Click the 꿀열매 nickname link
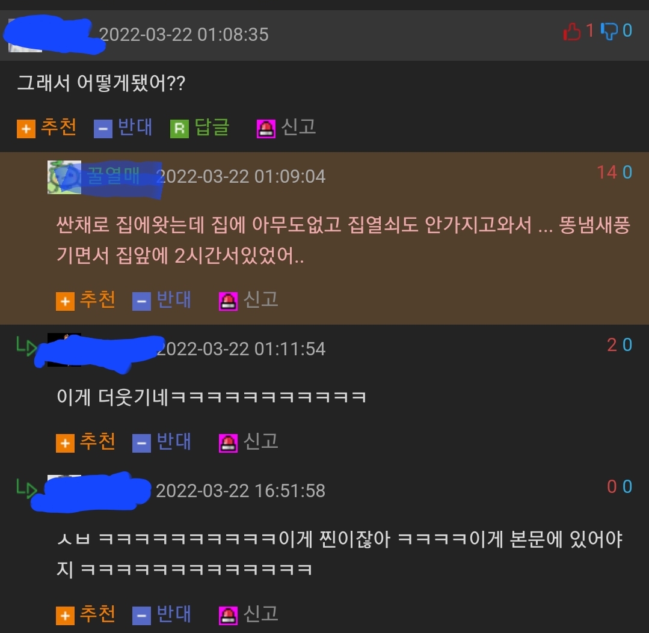The height and width of the screenshot is (633, 649). [x=114, y=176]
